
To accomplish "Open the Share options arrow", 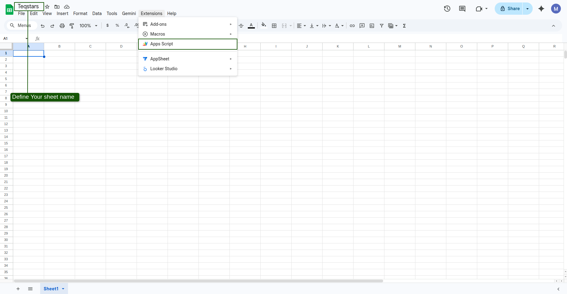I will point(527,9).
